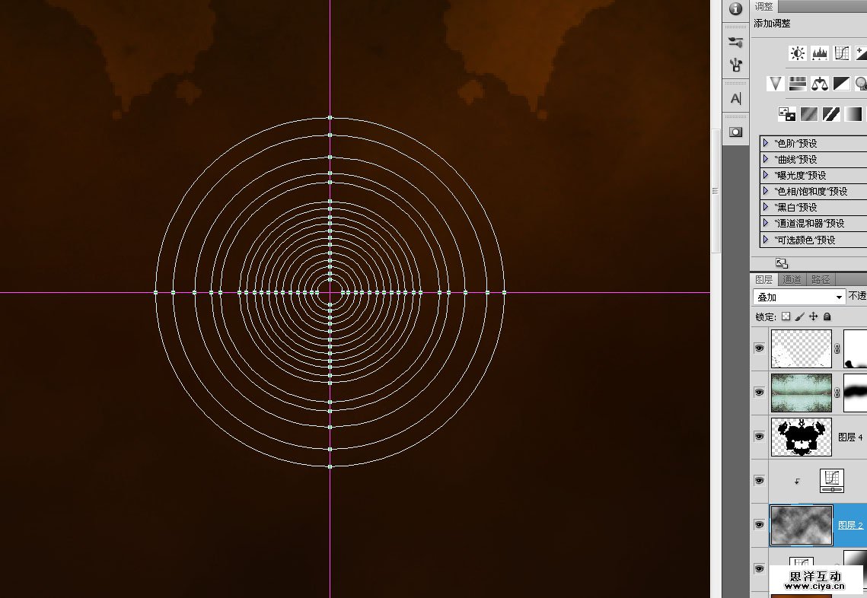Expand the "曲线"预设 presets
867x598 pixels.
766,159
